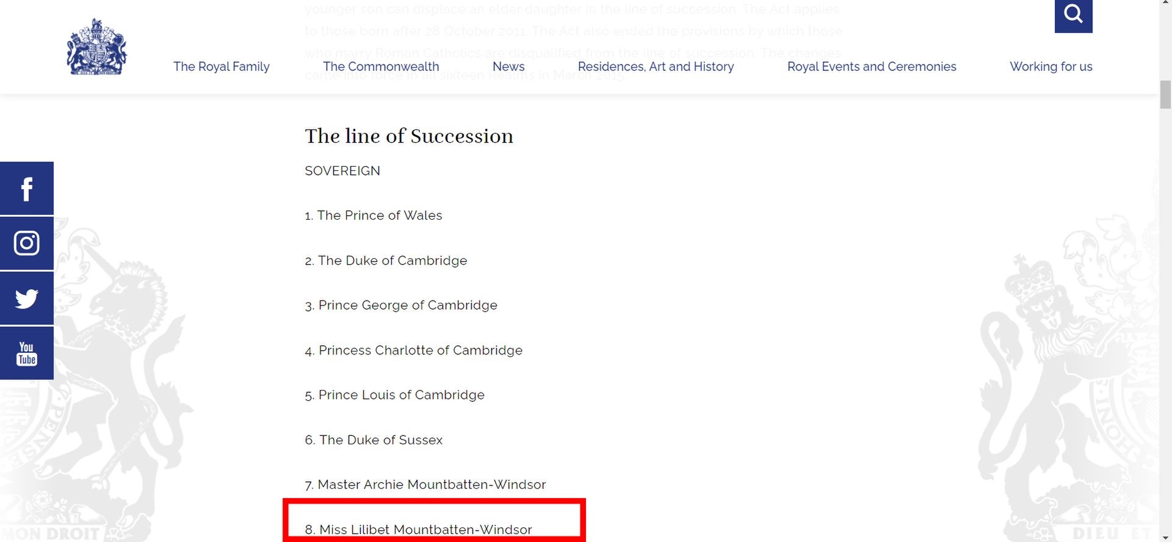Open the YouTube social icon
The width and height of the screenshot is (1172, 542).
coord(27,353)
